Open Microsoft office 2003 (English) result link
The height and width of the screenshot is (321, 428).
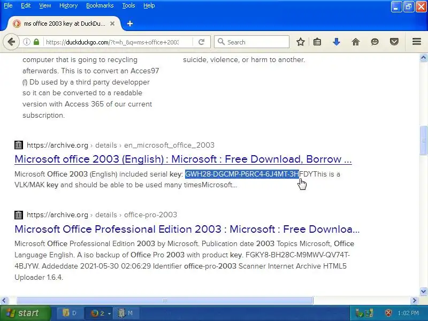click(x=183, y=159)
